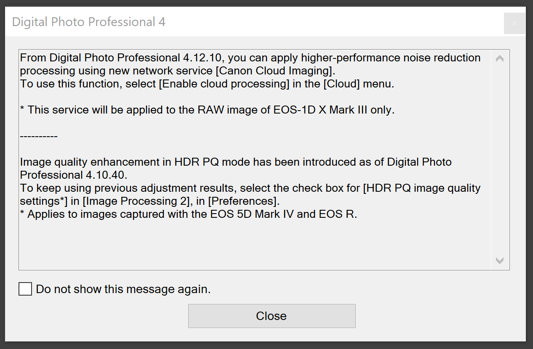
Task: Close the dialog with the title bar X
Action: pos(514,24)
